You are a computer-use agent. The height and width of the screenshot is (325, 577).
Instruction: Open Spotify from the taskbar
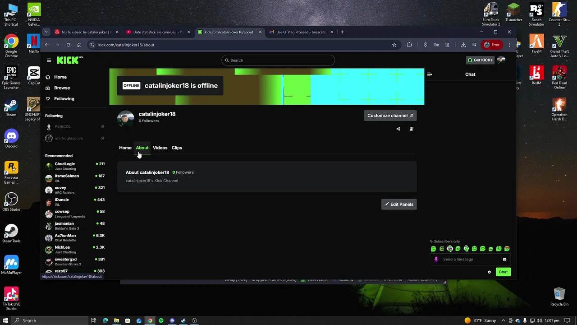[161, 320]
